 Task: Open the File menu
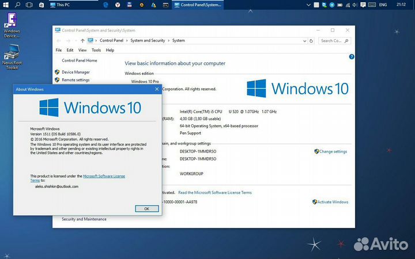pyautogui.click(x=58, y=50)
